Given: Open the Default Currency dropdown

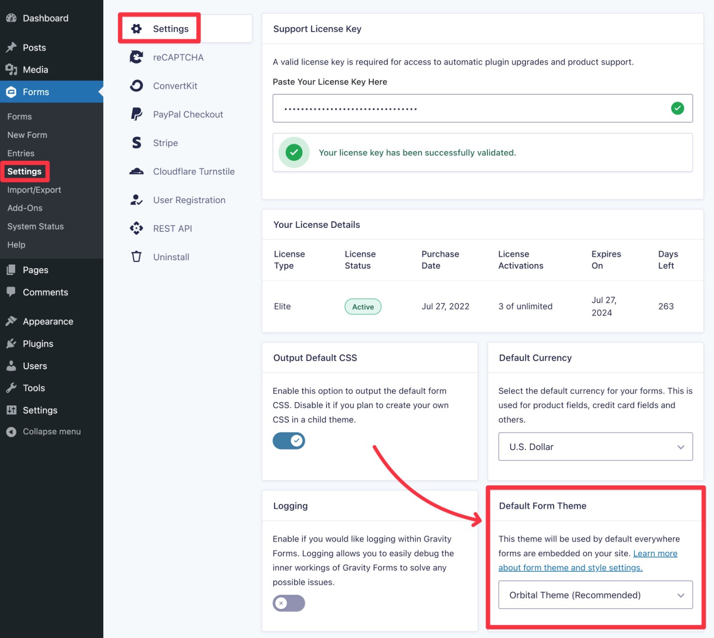Looking at the screenshot, I should [x=595, y=447].
